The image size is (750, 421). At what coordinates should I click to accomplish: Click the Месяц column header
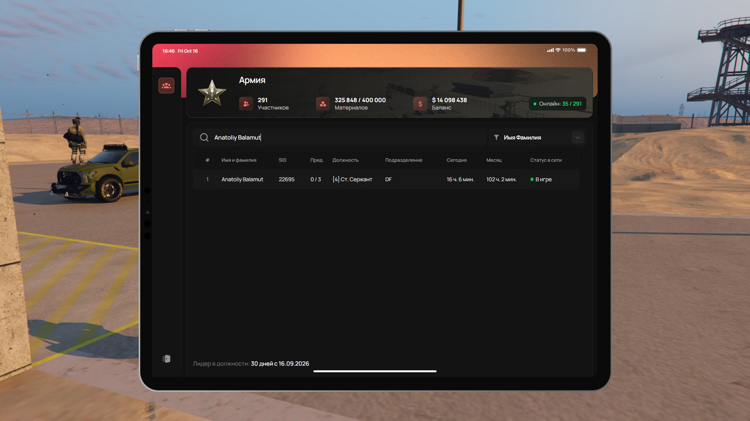[x=494, y=160]
